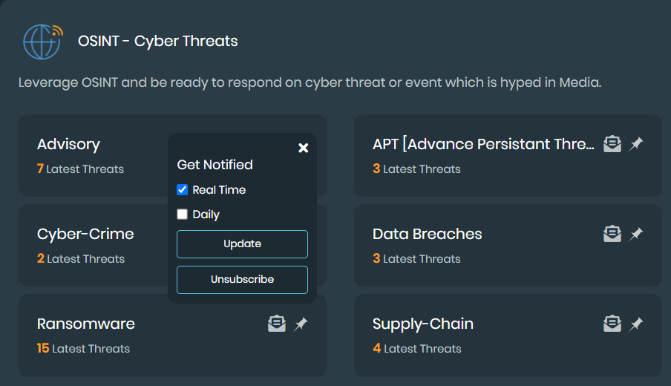Close the Get Notified popup
Viewport: 671px width, 386px height.
point(303,148)
